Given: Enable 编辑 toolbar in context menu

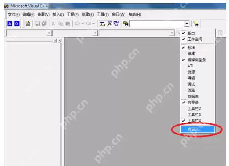Looking at the screenshot, I should [x=198, y=78].
